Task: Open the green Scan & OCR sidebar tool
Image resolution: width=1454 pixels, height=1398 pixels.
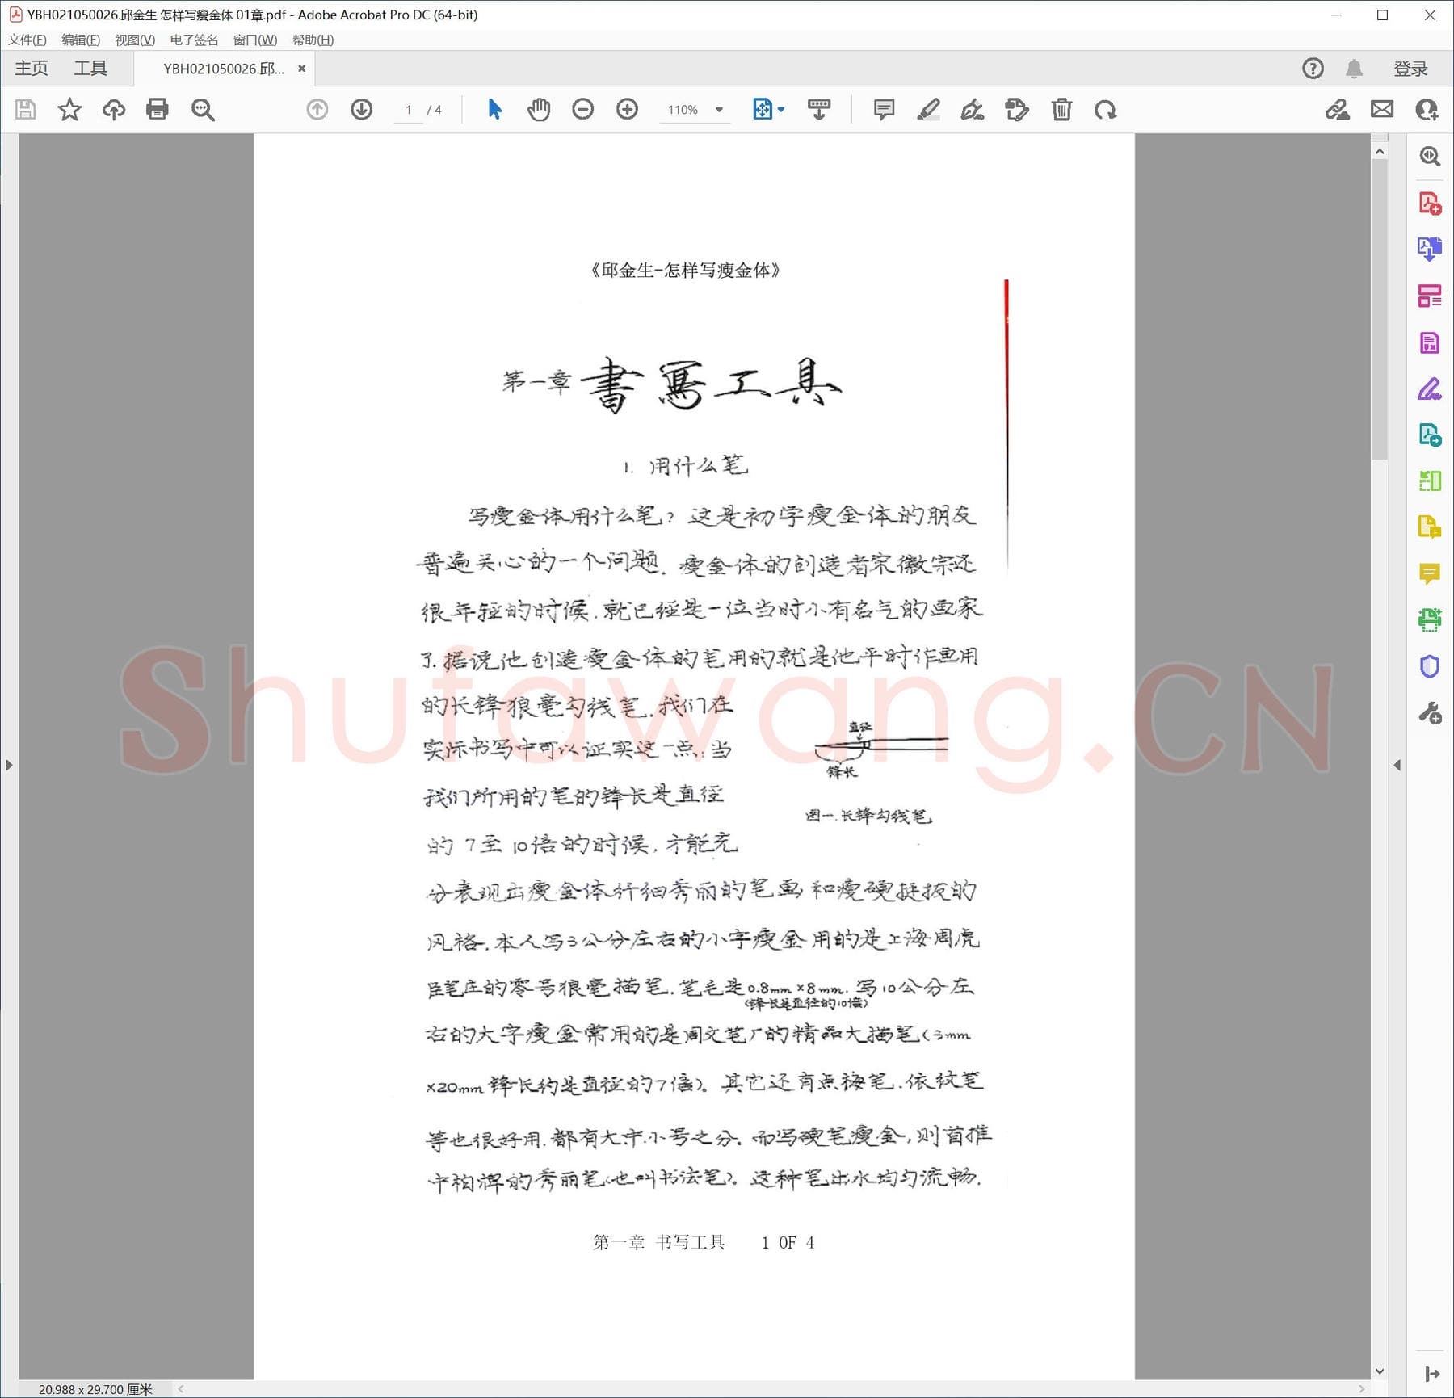Action: click(x=1430, y=620)
